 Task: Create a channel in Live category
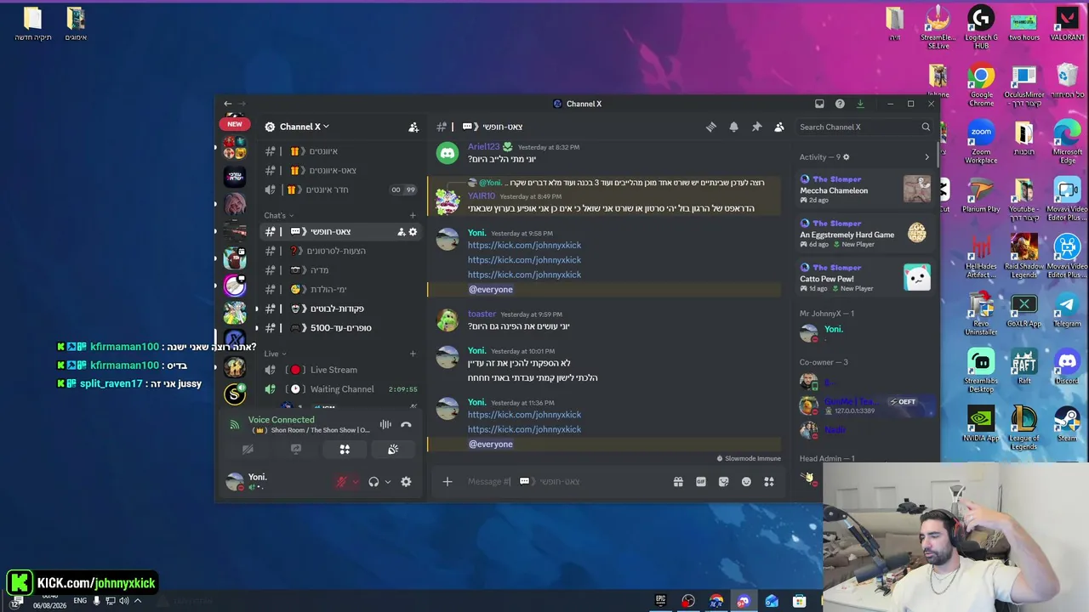tap(413, 354)
